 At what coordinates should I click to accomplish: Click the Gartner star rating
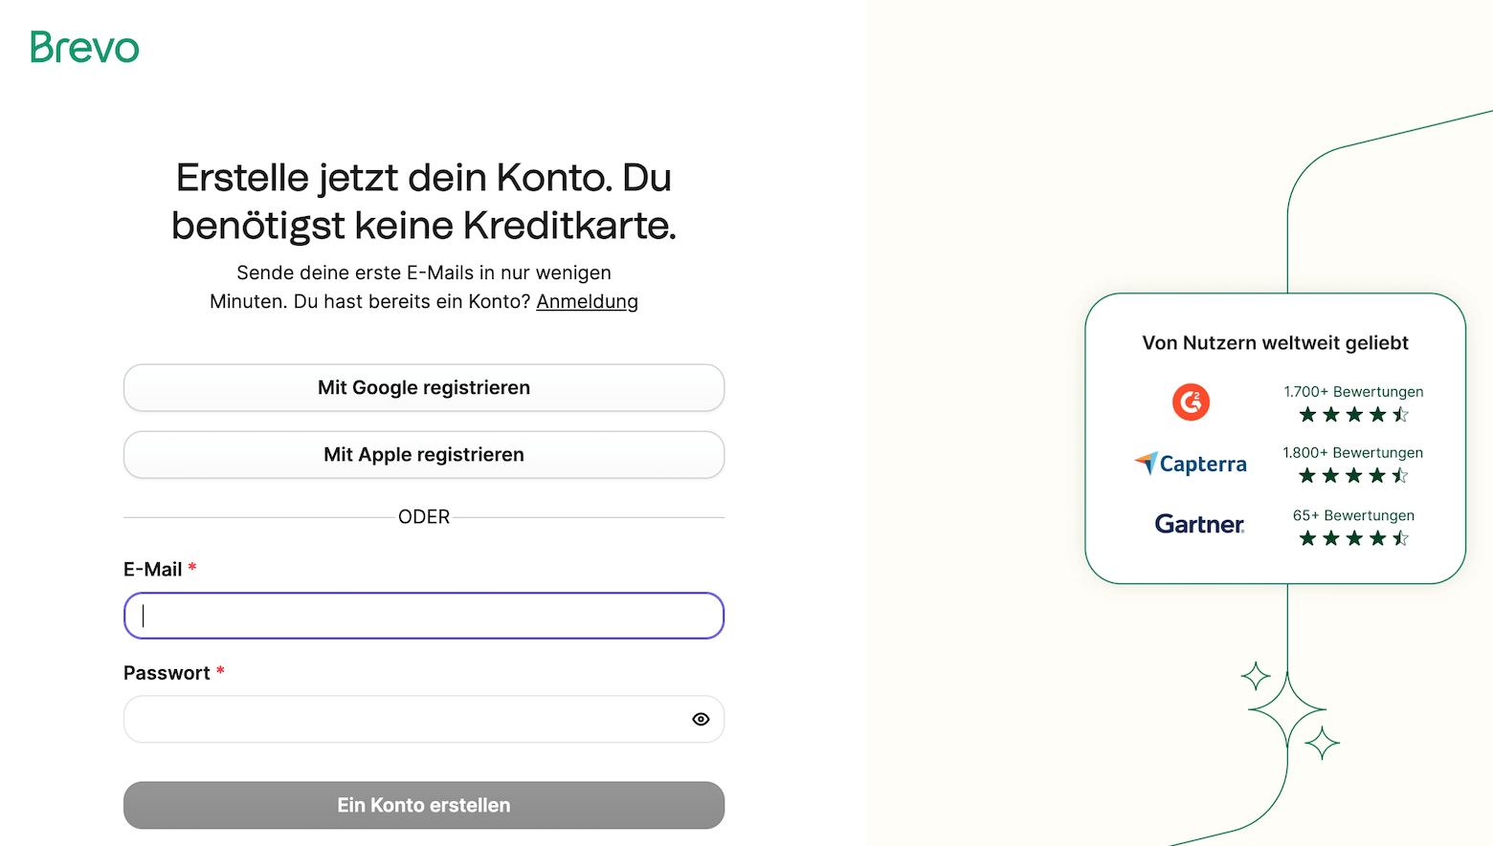tap(1353, 539)
